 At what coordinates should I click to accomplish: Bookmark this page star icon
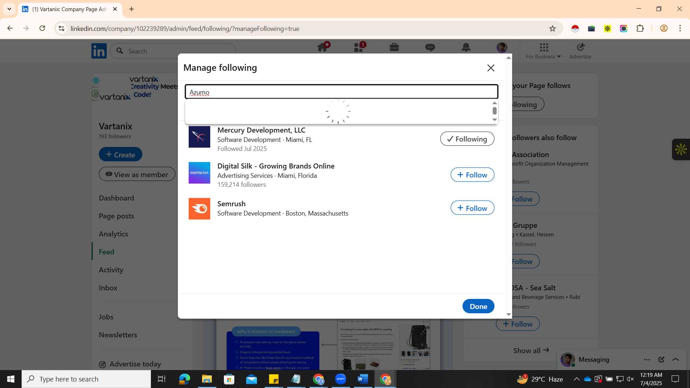(x=552, y=28)
